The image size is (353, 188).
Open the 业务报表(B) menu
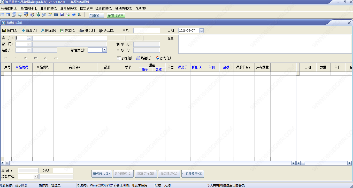[x=69, y=8]
